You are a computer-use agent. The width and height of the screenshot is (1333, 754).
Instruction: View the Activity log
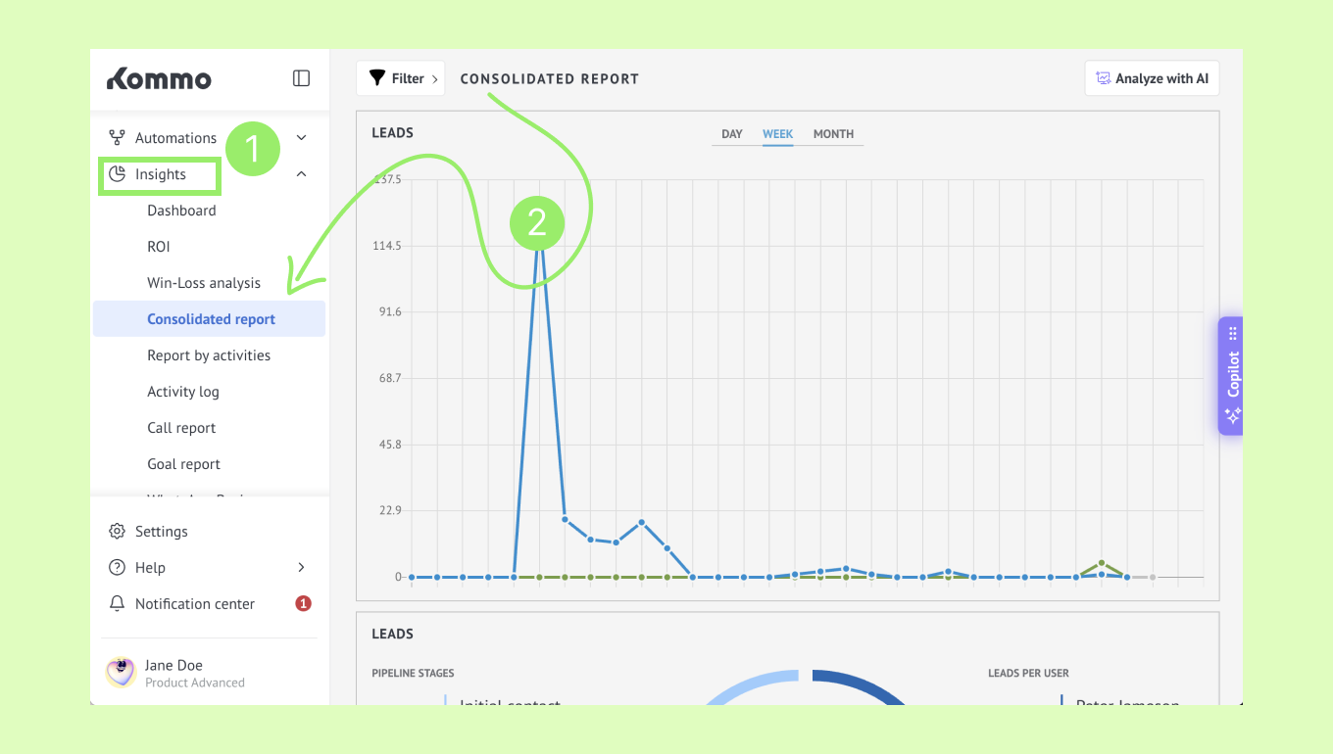(183, 392)
